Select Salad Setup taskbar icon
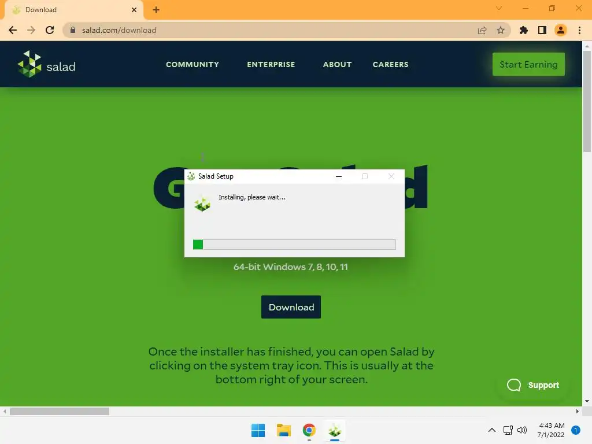Screen dimensions: 592x444 pos(335,430)
